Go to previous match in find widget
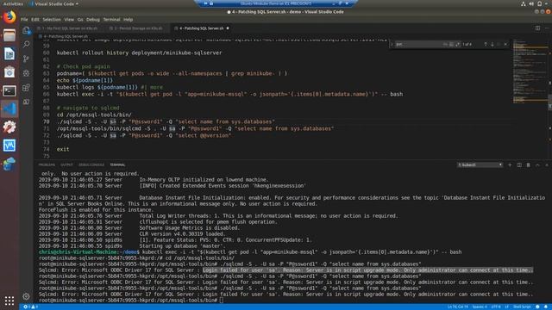The image size is (552, 310). 486,44
